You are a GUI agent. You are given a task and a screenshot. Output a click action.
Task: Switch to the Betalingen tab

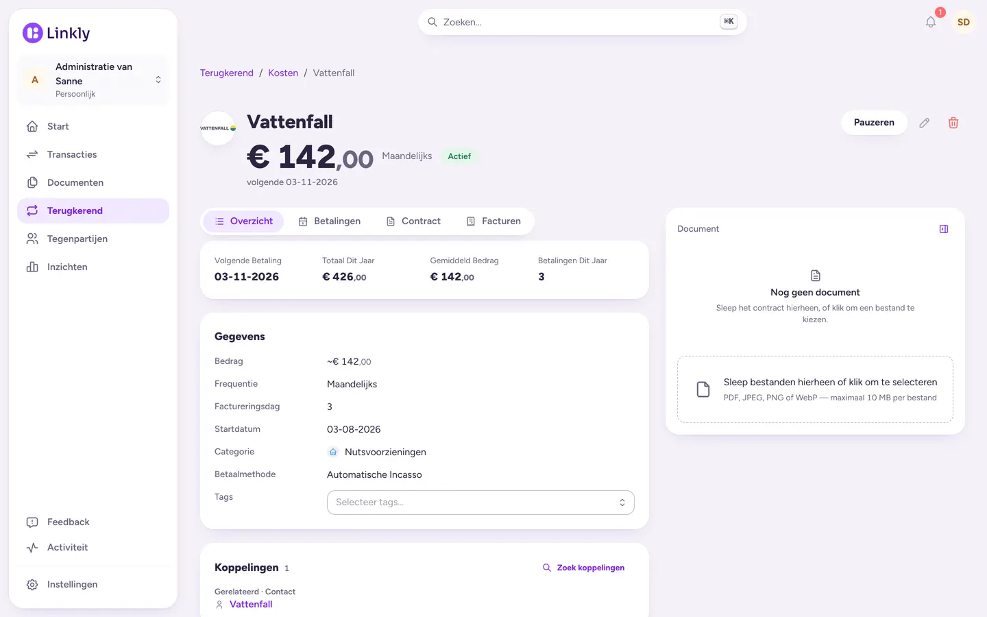[x=330, y=221]
